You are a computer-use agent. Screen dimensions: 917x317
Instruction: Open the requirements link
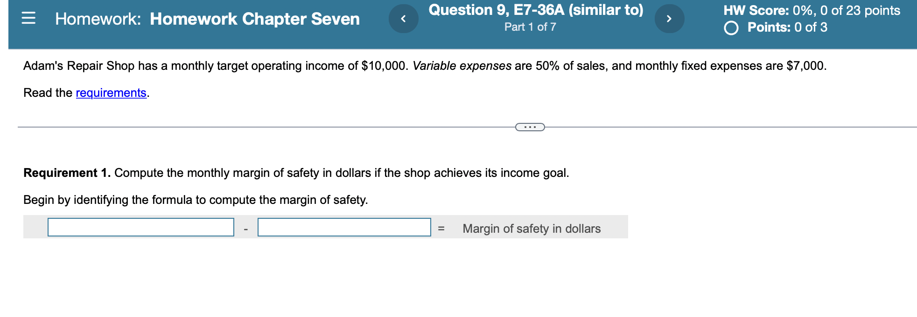(x=111, y=93)
